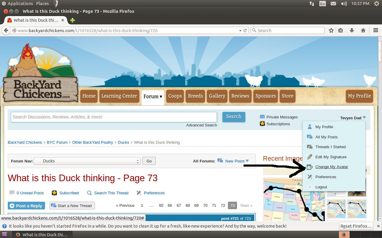Click the Private Messages envelope icon
The height and width of the screenshot is (238, 382).
coord(262,117)
